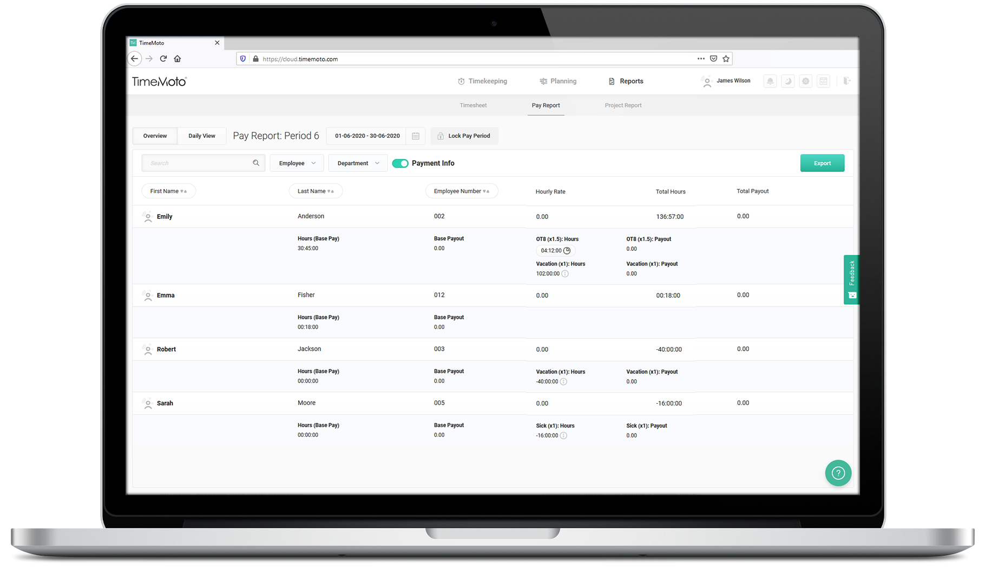Click Emily's base pay hours 30:45:00
This screenshot has height=573, width=985.
(x=308, y=249)
